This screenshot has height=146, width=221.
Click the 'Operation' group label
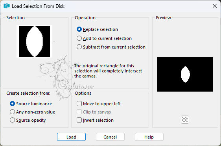(x=85, y=18)
